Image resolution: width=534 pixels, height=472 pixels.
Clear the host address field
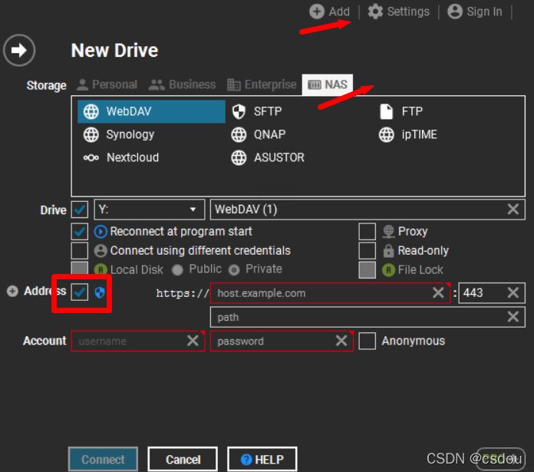(x=438, y=292)
